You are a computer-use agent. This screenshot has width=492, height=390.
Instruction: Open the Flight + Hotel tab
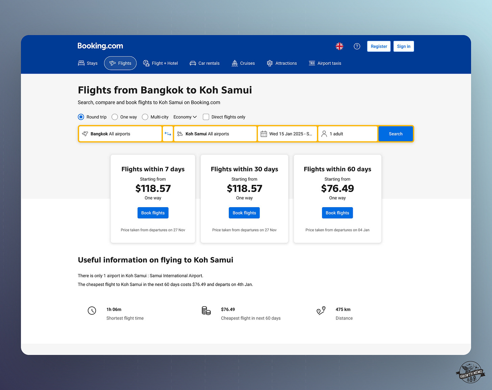click(161, 63)
